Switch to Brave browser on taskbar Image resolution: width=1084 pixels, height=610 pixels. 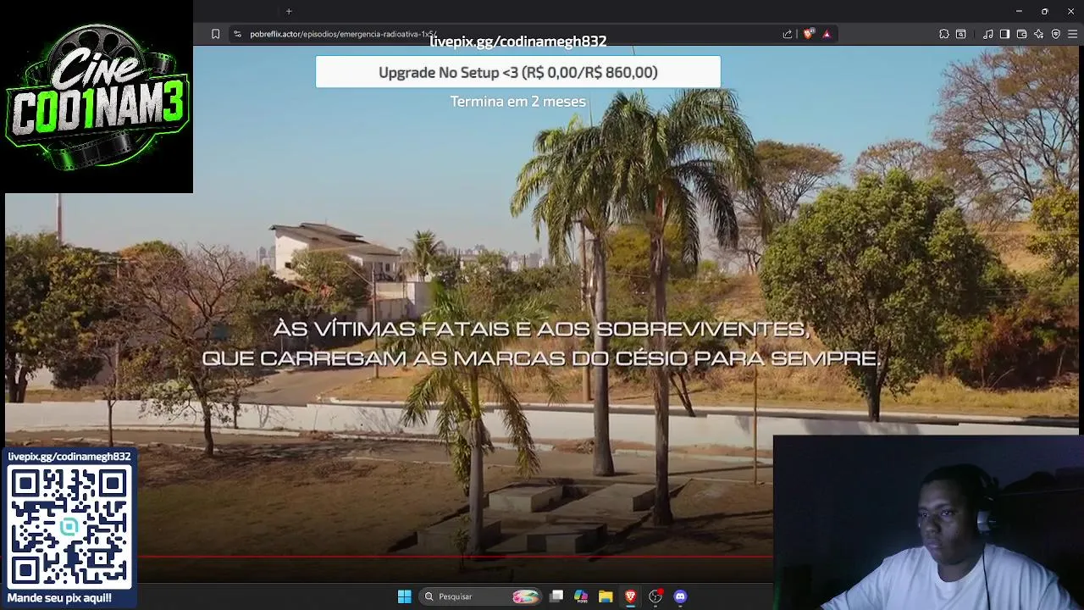[630, 596]
